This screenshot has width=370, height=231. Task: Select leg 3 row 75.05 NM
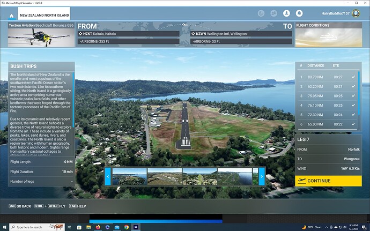[328, 96]
